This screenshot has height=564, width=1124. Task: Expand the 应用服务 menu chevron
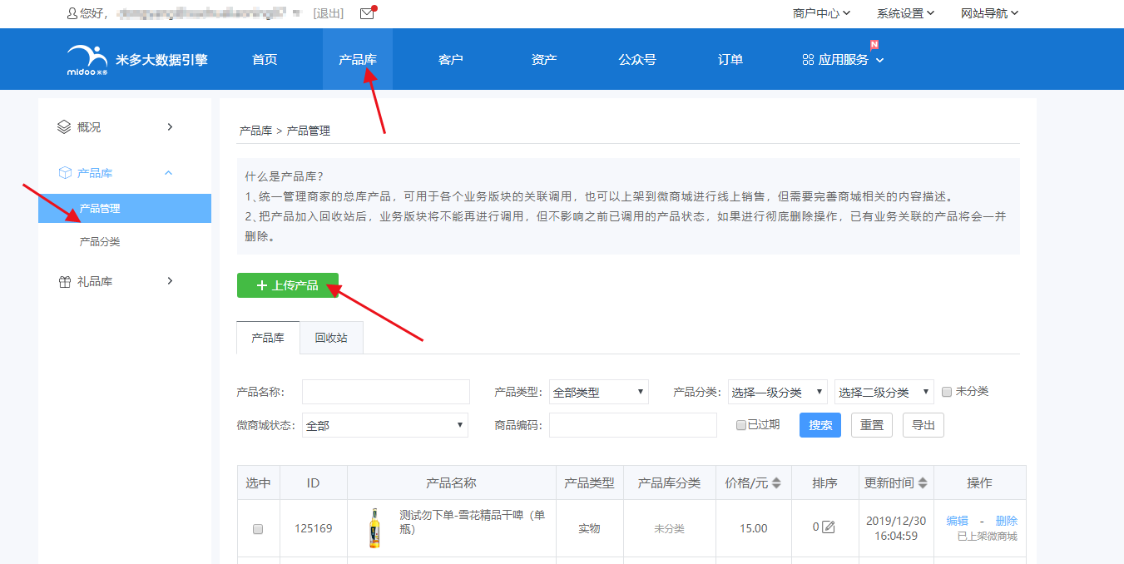tap(880, 60)
